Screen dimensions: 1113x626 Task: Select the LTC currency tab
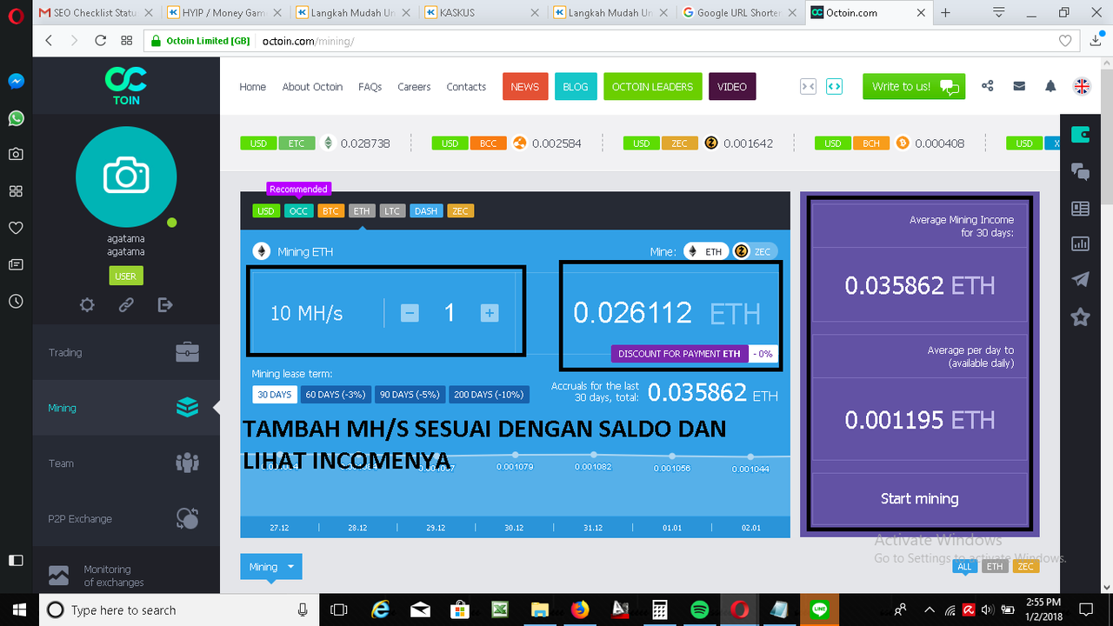(392, 211)
